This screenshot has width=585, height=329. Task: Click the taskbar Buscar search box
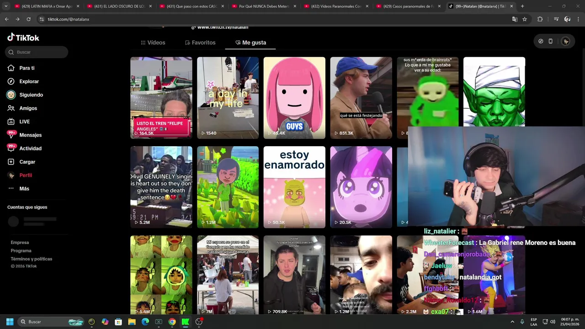pos(52,322)
